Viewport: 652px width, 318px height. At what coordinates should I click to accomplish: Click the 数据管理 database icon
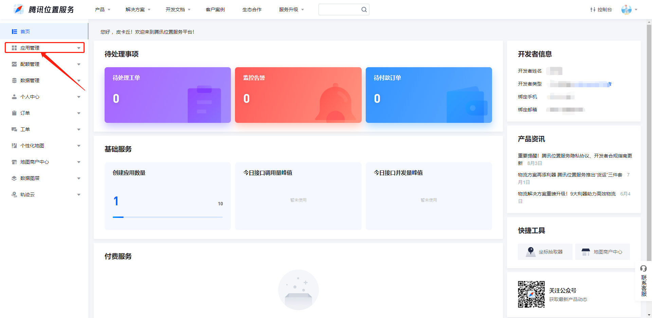14,80
